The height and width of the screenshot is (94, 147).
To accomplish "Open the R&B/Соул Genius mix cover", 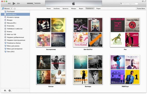I will pos(125,69).
